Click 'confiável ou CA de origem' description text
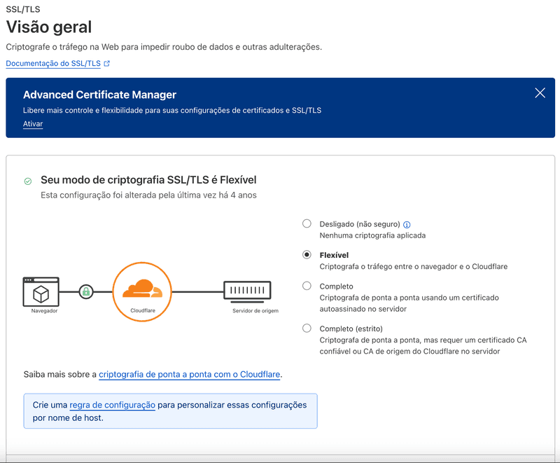The height and width of the screenshot is (463, 560). coord(409,351)
